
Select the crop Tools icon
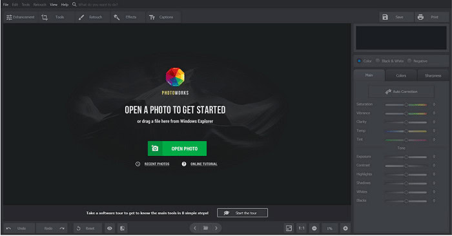click(x=45, y=17)
